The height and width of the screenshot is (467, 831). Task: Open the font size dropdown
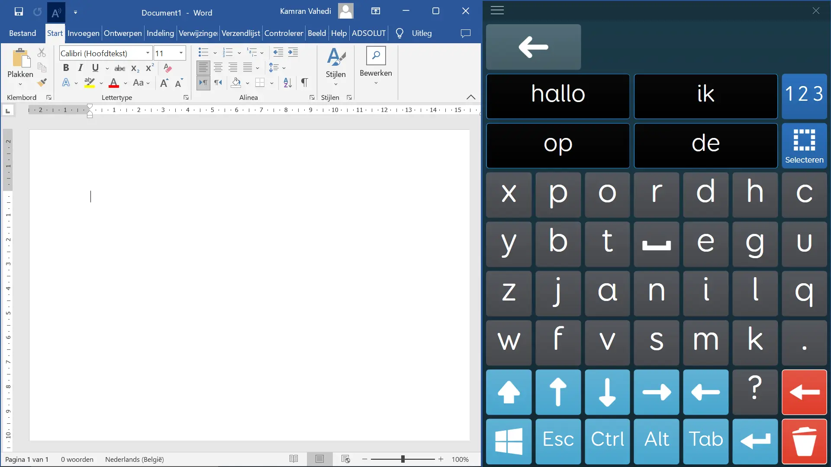[181, 53]
